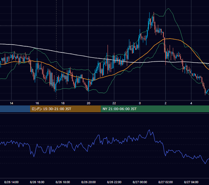Click the 8/27 00:00 date label
The width and height of the screenshot is (209, 185).
[x=140, y=182]
